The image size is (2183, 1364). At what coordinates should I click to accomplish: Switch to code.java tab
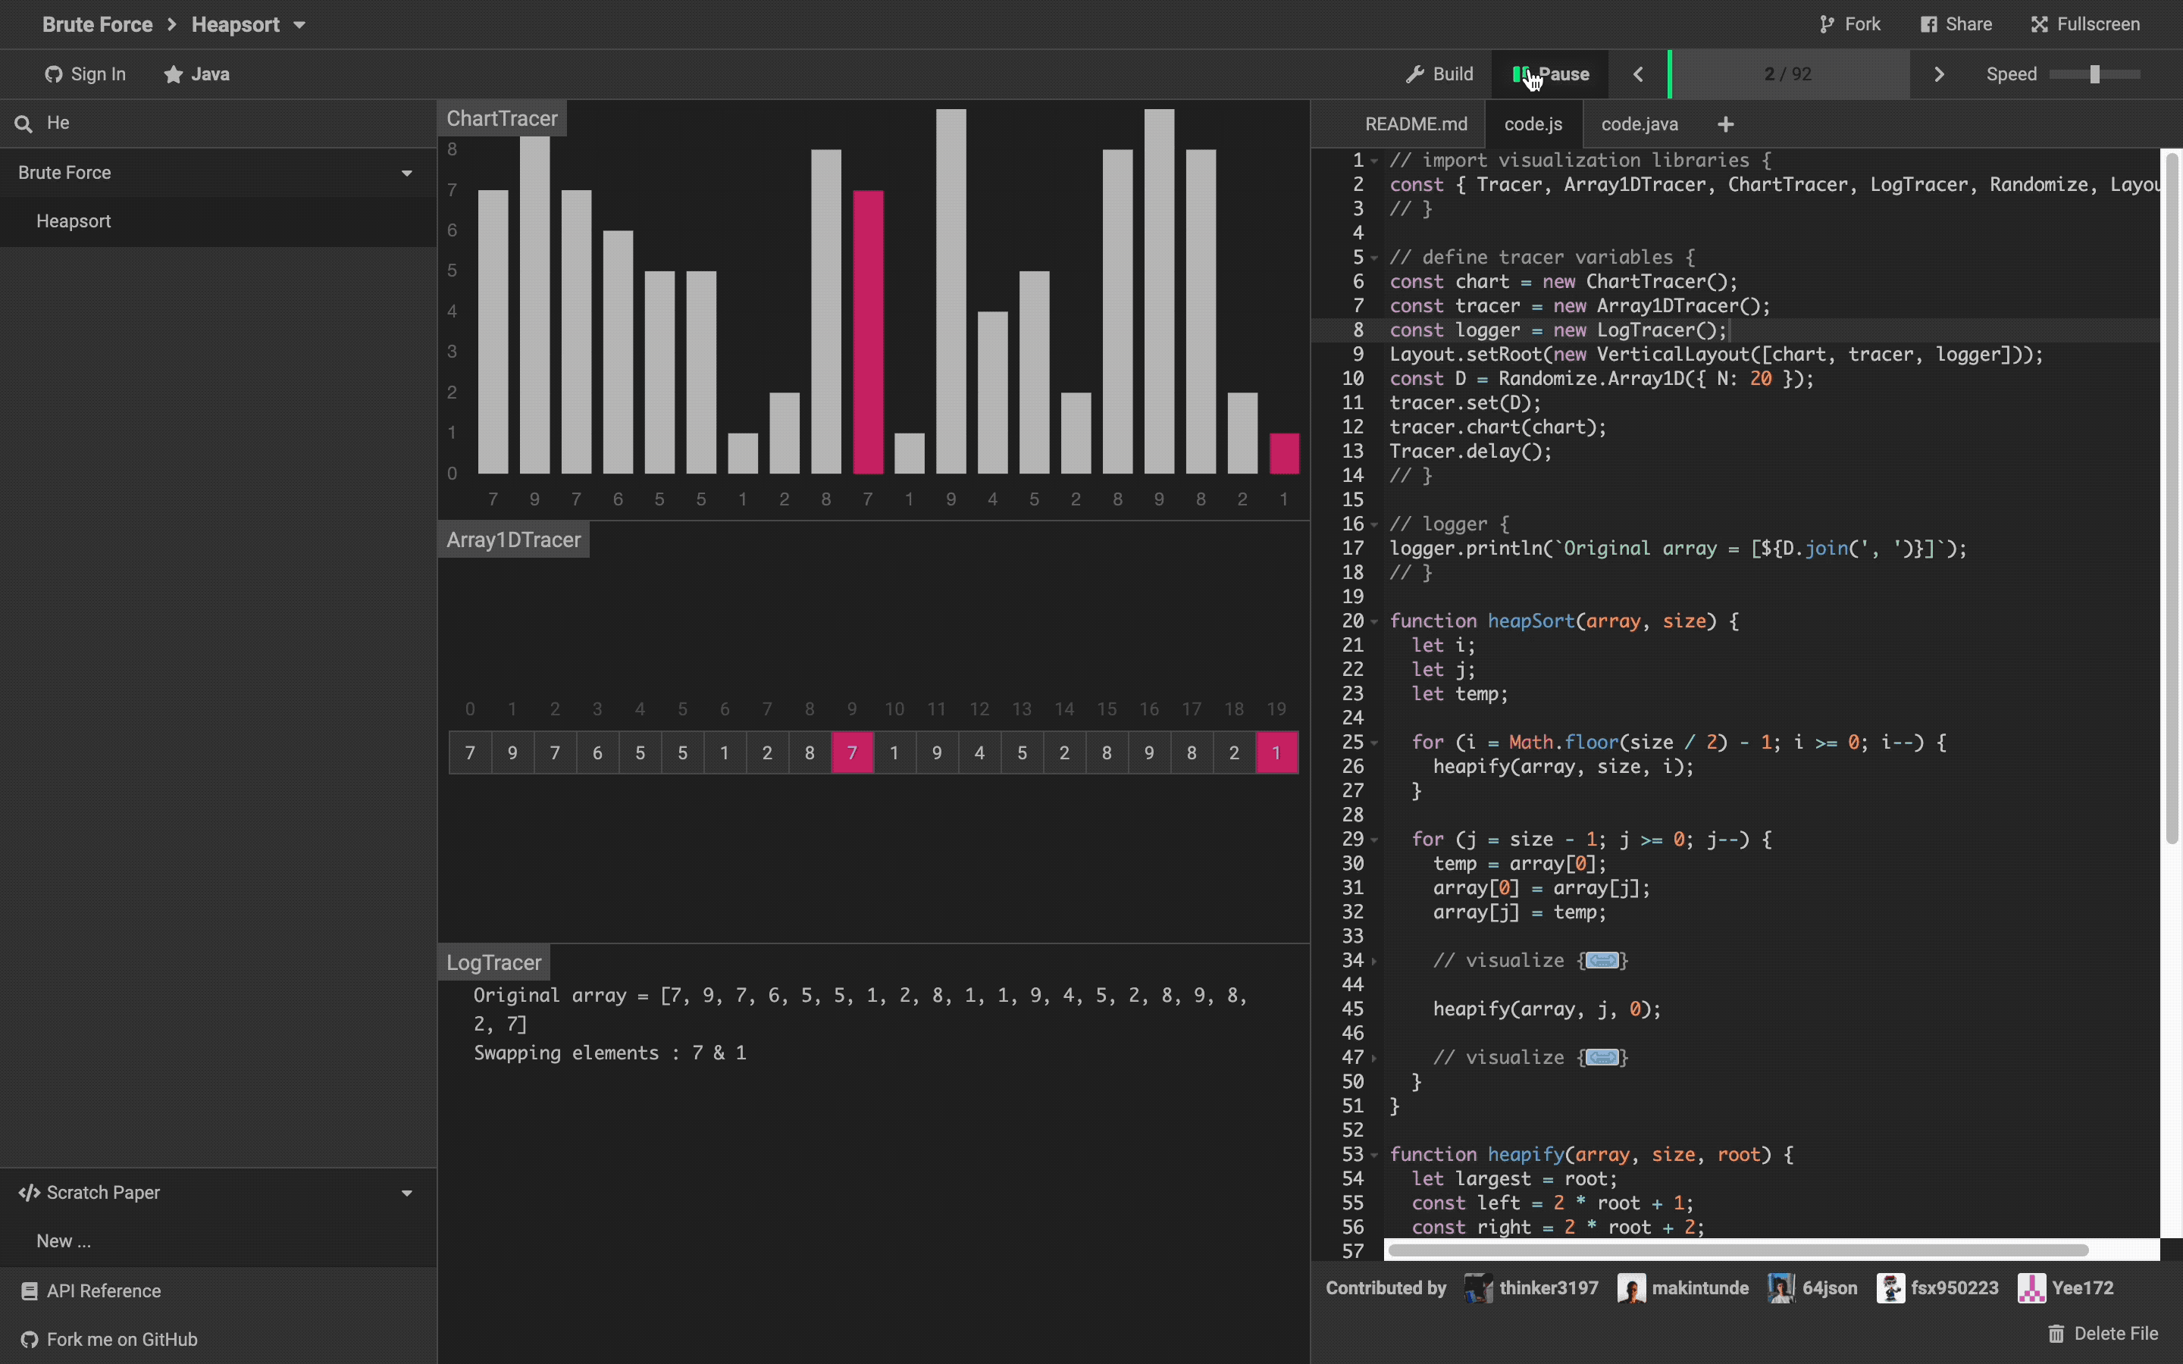click(1639, 124)
